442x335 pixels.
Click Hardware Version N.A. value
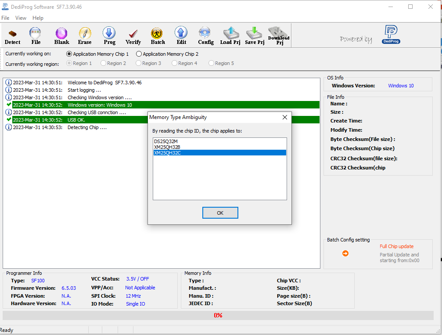click(66, 303)
